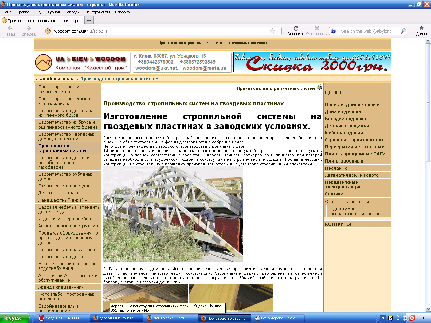Open the Справка menu

pos(123,12)
